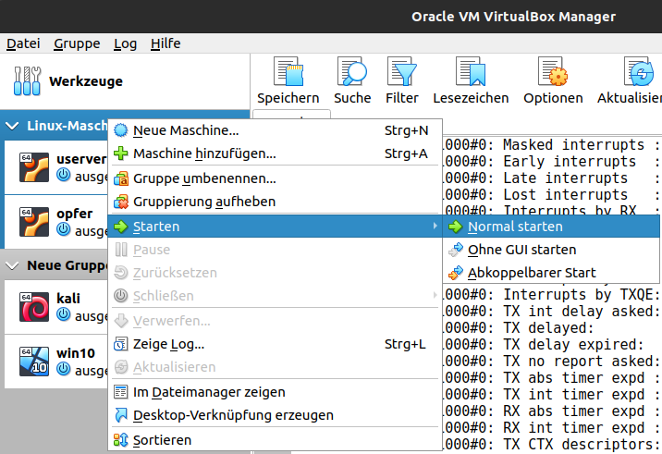662x454 pixels.
Task: Collapse the Linux-Maschinen group chevron
Action: [12, 126]
